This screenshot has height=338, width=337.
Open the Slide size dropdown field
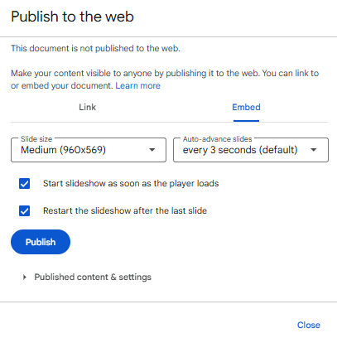point(89,150)
